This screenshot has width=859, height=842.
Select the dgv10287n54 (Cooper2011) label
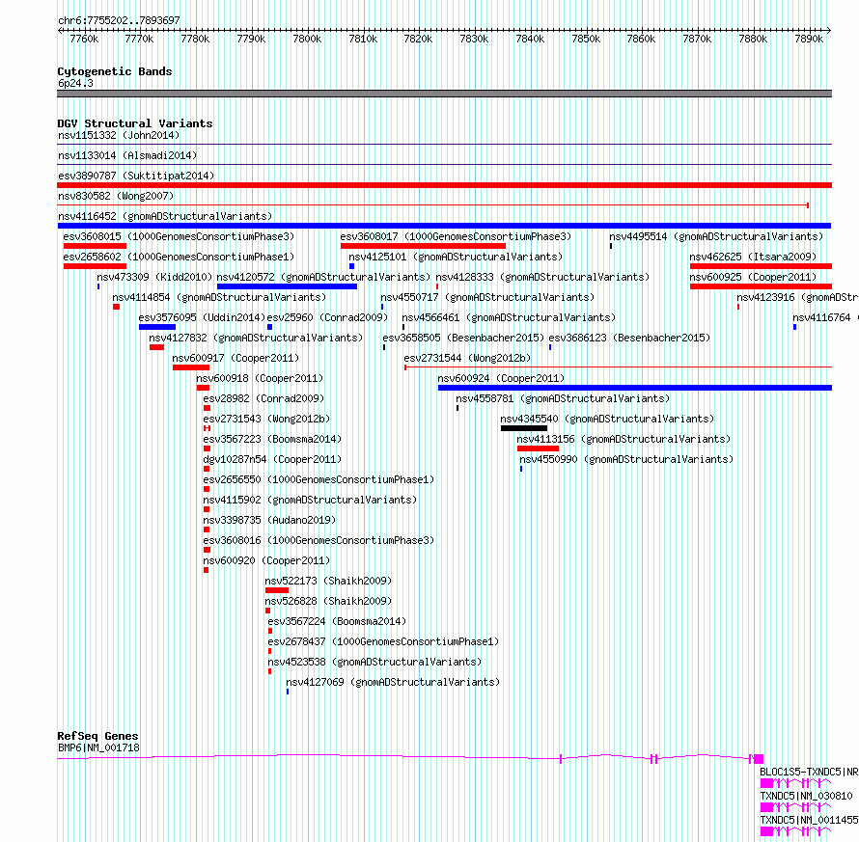click(273, 459)
